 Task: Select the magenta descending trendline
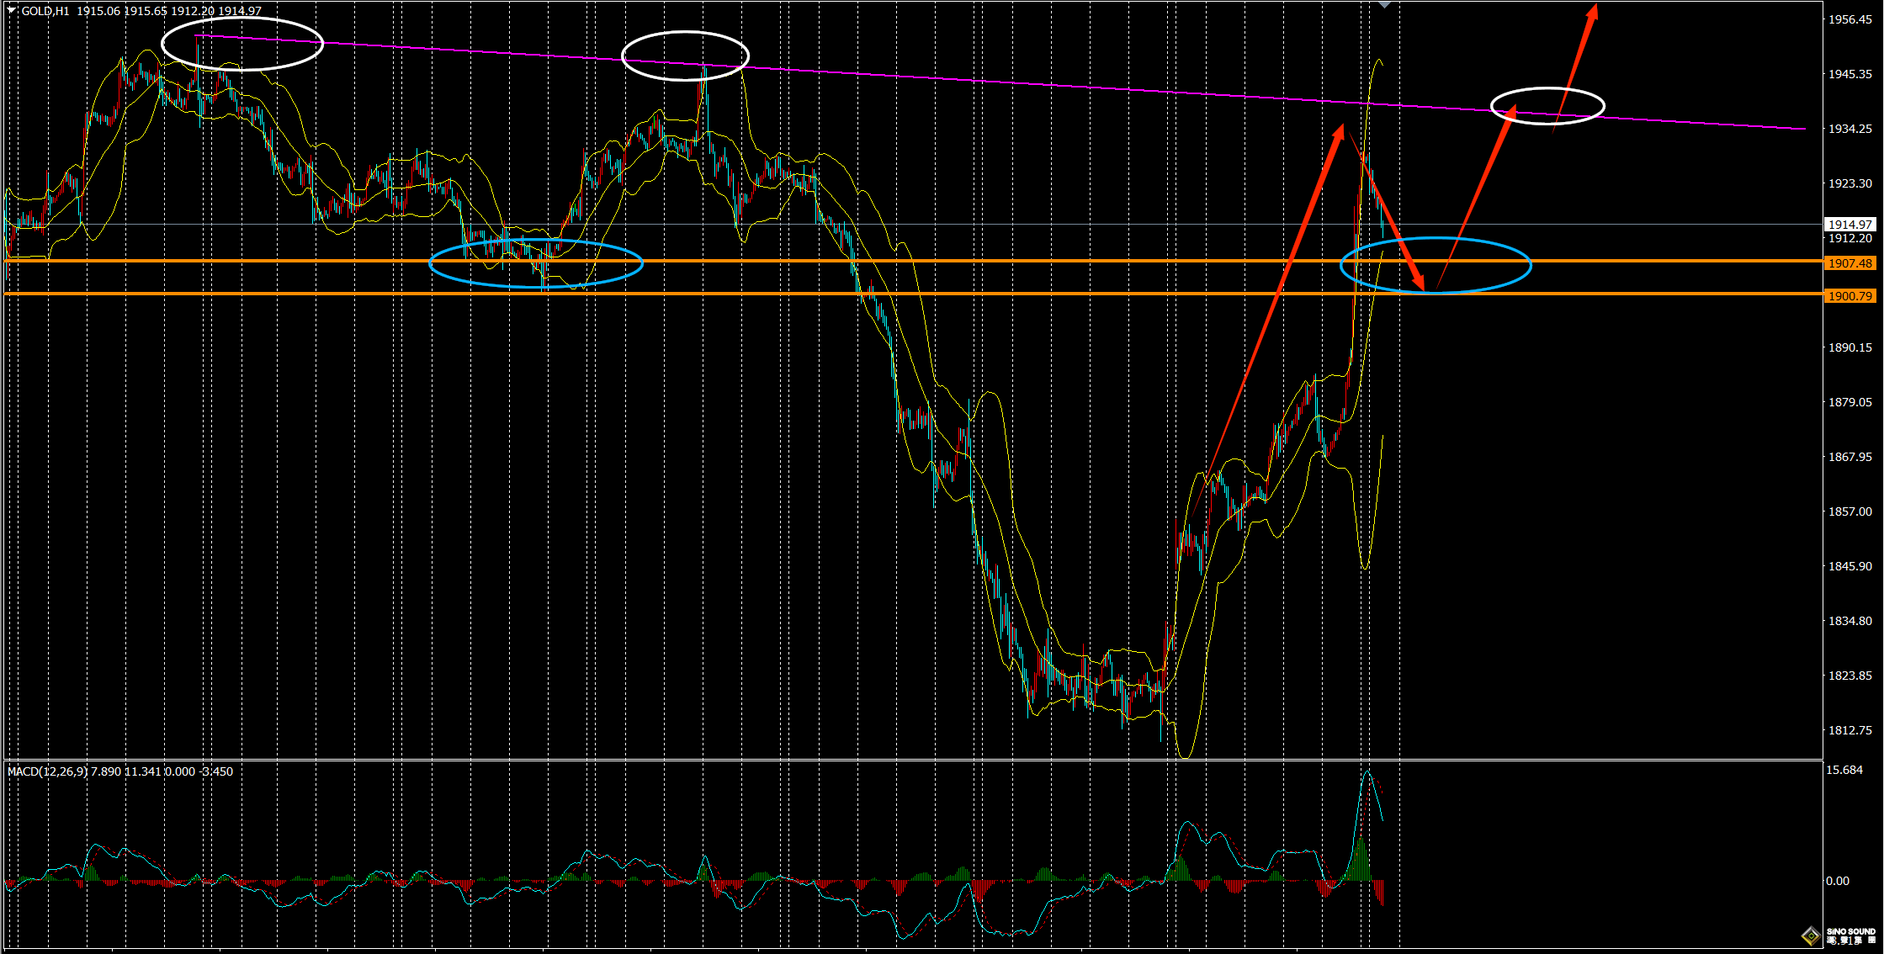click(1010, 84)
